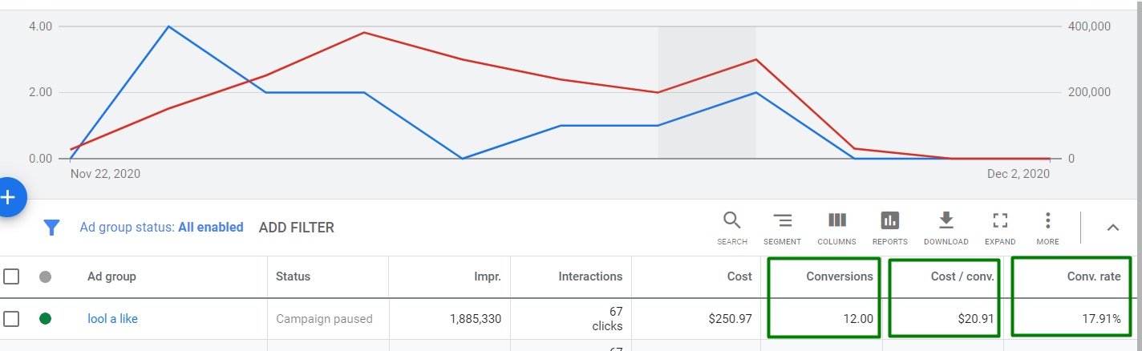Click the blue plus create button
The height and width of the screenshot is (351, 1142).
pyautogui.click(x=8, y=196)
